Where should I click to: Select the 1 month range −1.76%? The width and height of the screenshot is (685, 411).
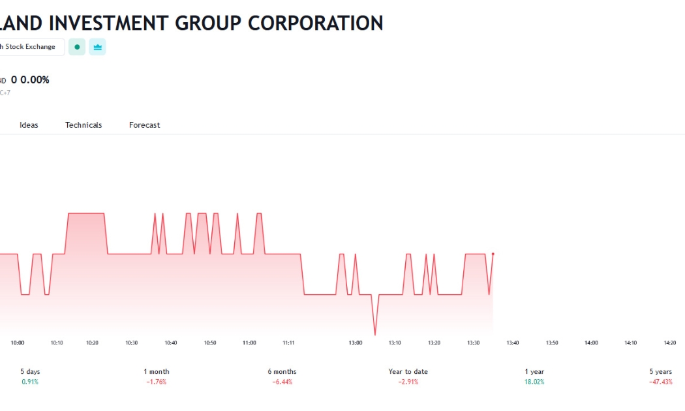157,376
